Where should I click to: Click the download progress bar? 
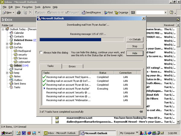pyautogui.click(x=82, y=40)
